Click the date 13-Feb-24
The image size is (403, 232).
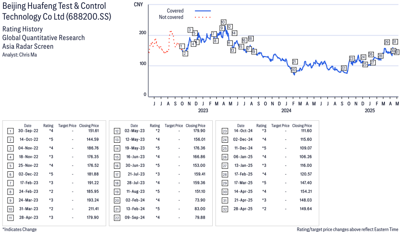pos(135,209)
